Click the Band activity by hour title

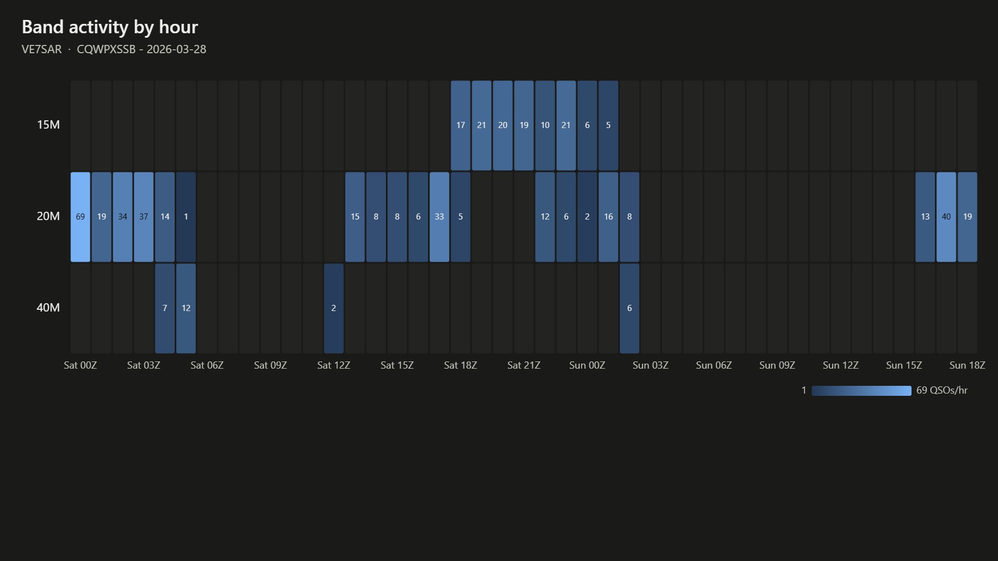coord(110,27)
